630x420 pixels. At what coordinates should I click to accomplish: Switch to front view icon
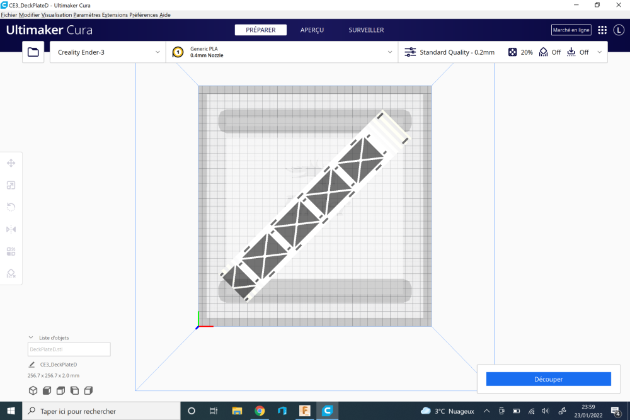coord(47,390)
